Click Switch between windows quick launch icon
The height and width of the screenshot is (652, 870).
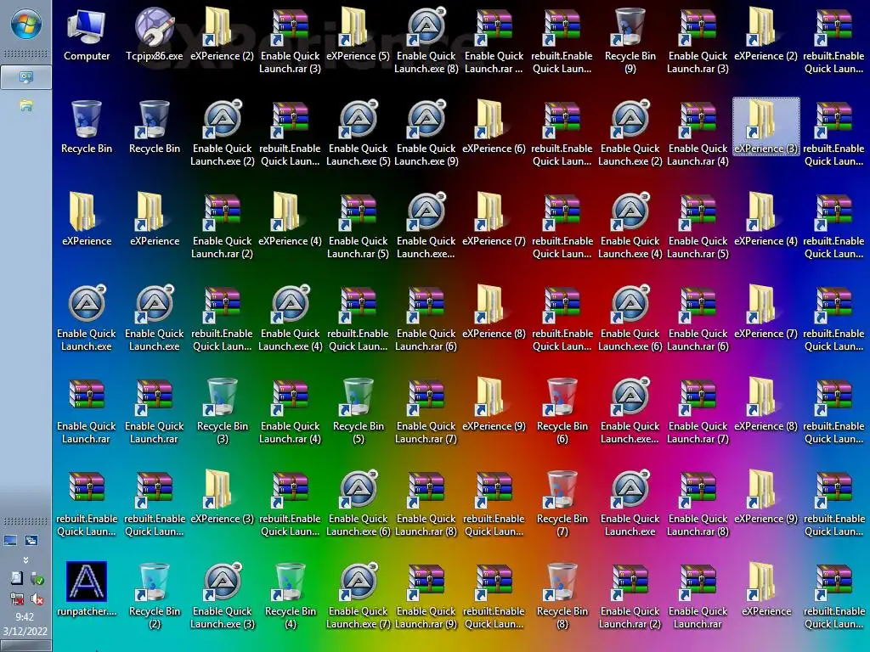[x=31, y=540]
